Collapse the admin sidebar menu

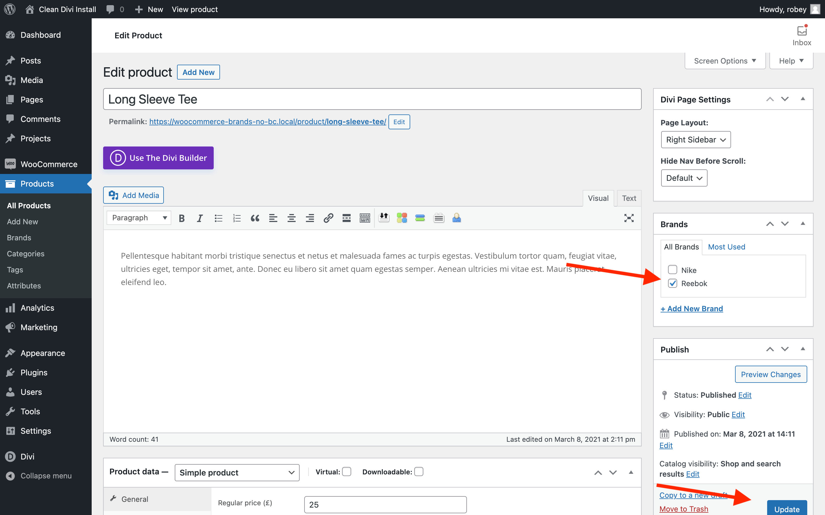coord(40,476)
